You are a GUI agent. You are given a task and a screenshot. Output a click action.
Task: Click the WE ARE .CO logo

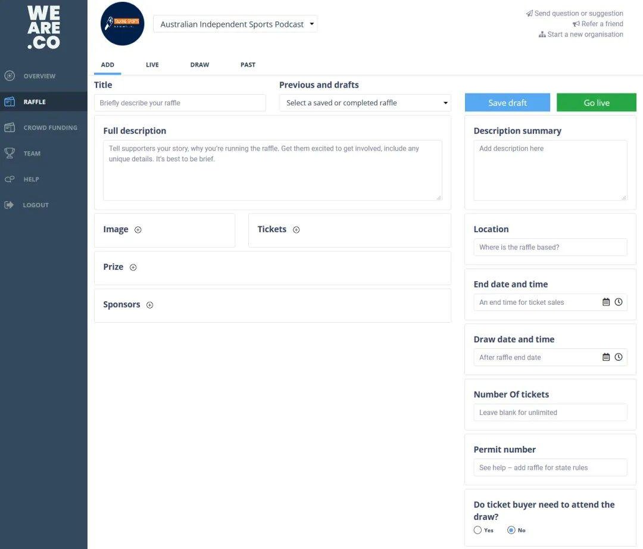[x=43, y=27]
